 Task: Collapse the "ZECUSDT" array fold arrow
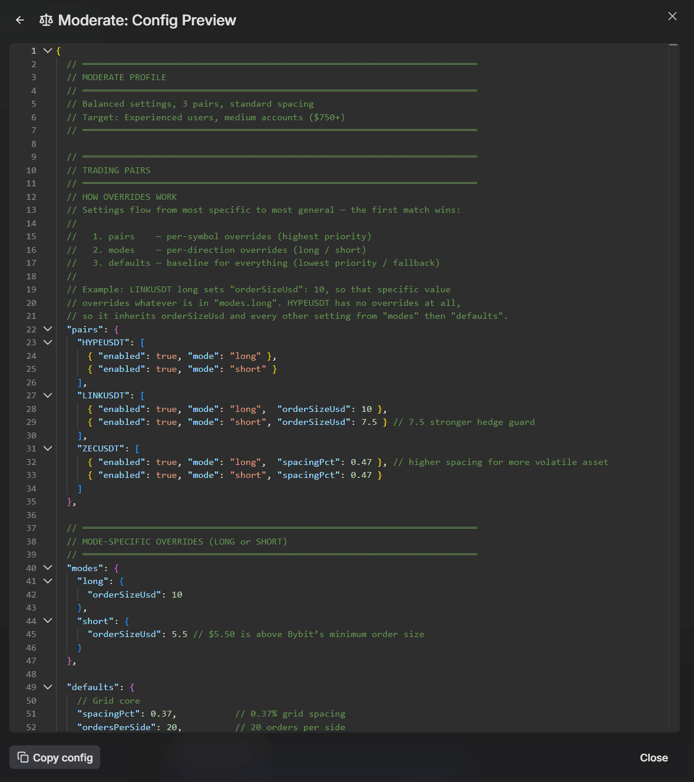[x=48, y=448]
